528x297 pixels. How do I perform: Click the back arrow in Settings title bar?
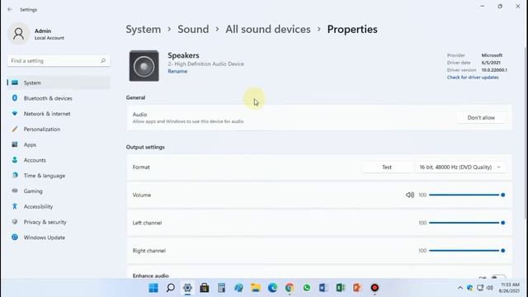point(10,9)
